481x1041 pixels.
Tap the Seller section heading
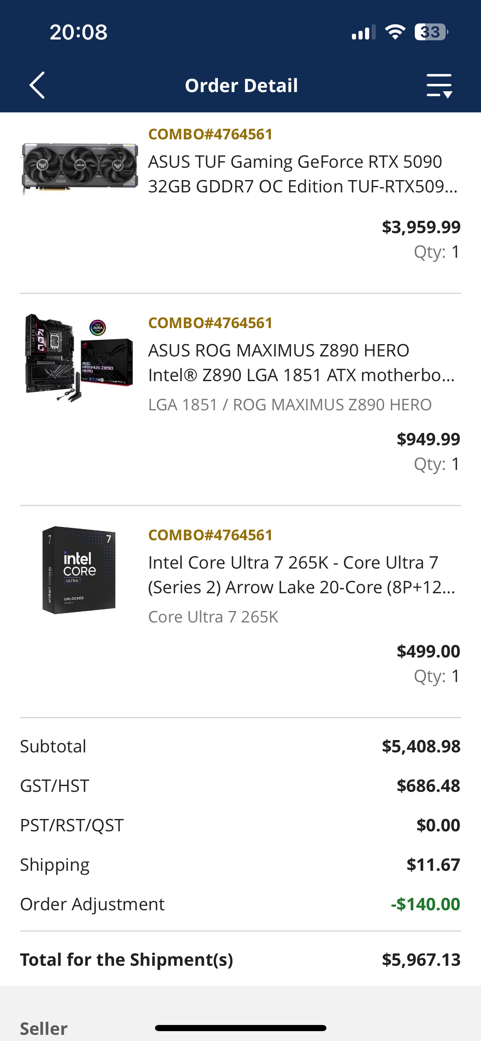[44, 1028]
